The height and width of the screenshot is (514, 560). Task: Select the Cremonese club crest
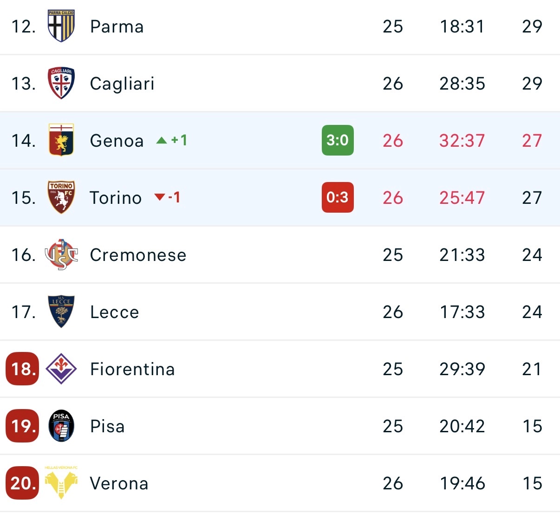tap(61, 254)
